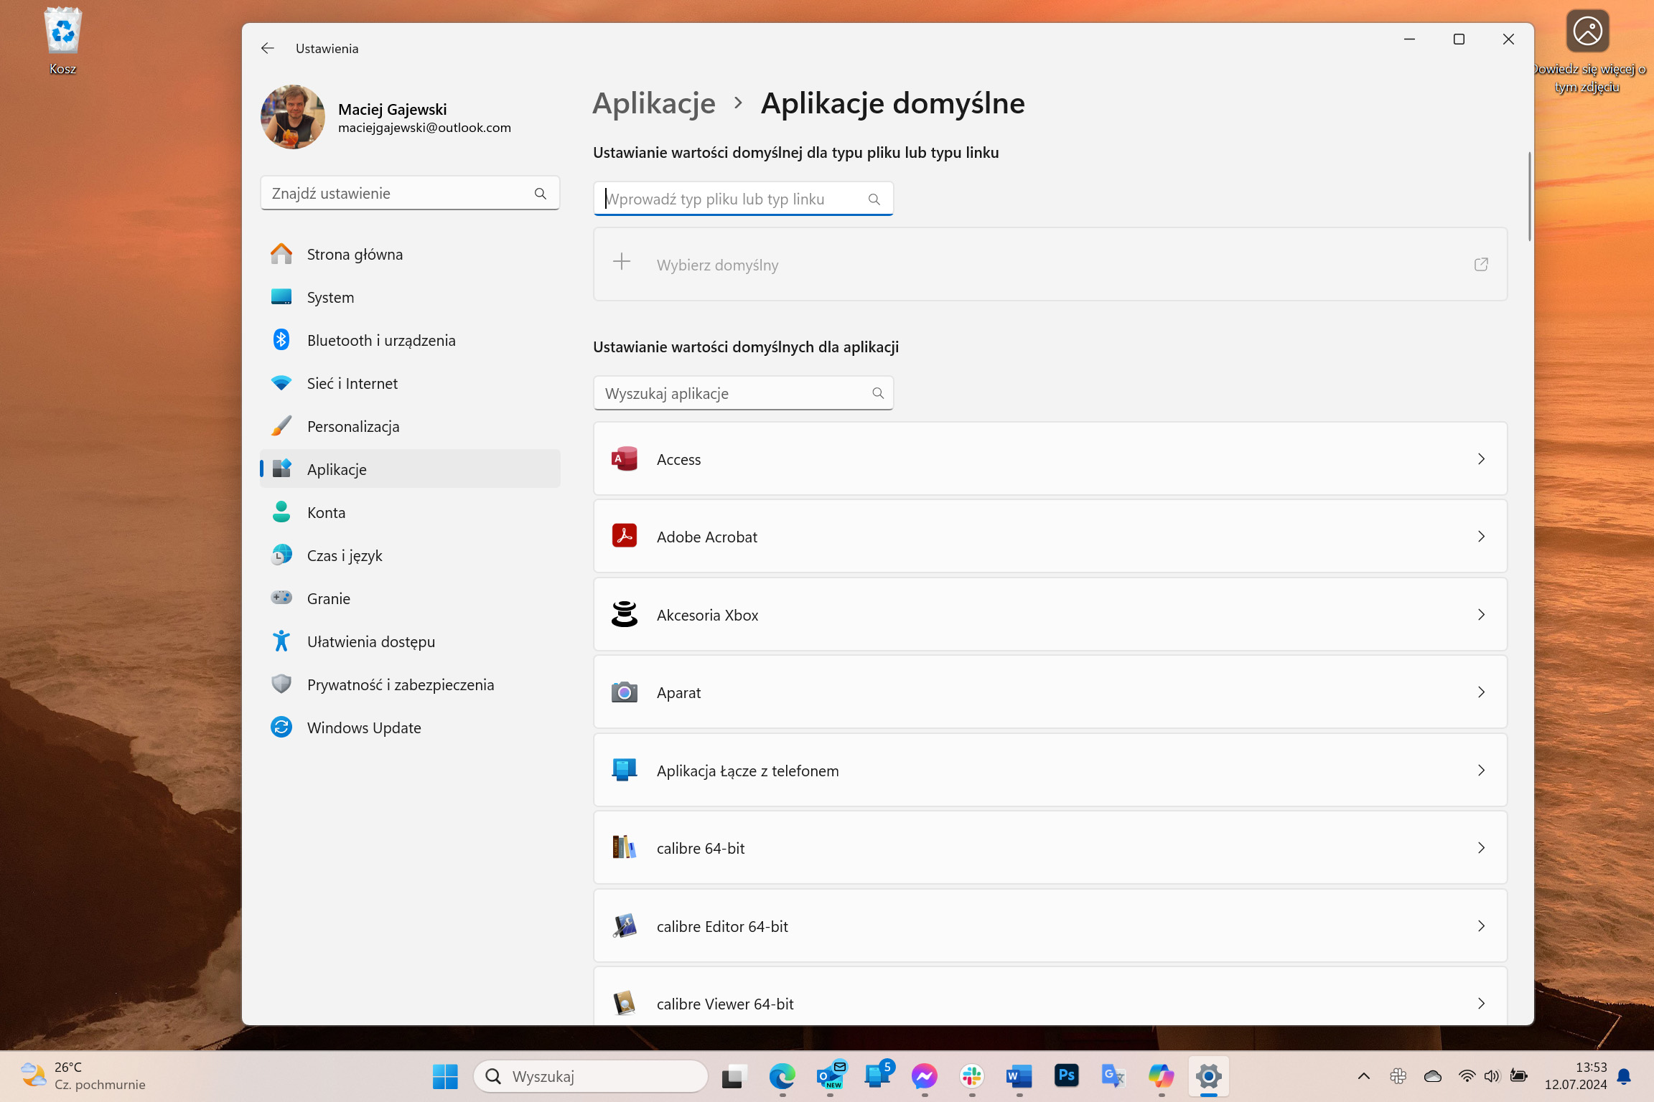Open Copilot from taskbar
Screen dimensions: 1654x1102
[x=1161, y=1076]
